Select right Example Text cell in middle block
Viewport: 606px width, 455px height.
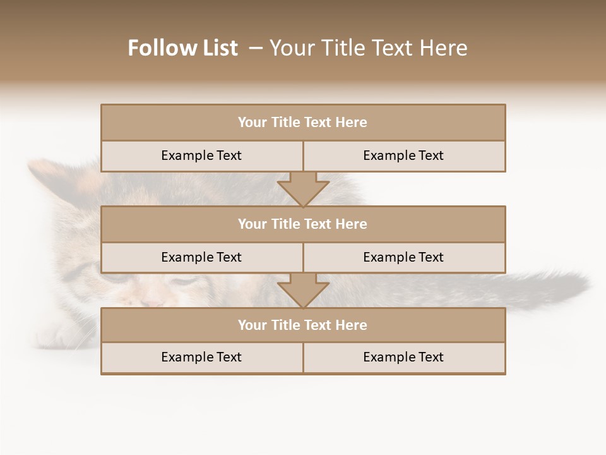pyautogui.click(x=403, y=257)
